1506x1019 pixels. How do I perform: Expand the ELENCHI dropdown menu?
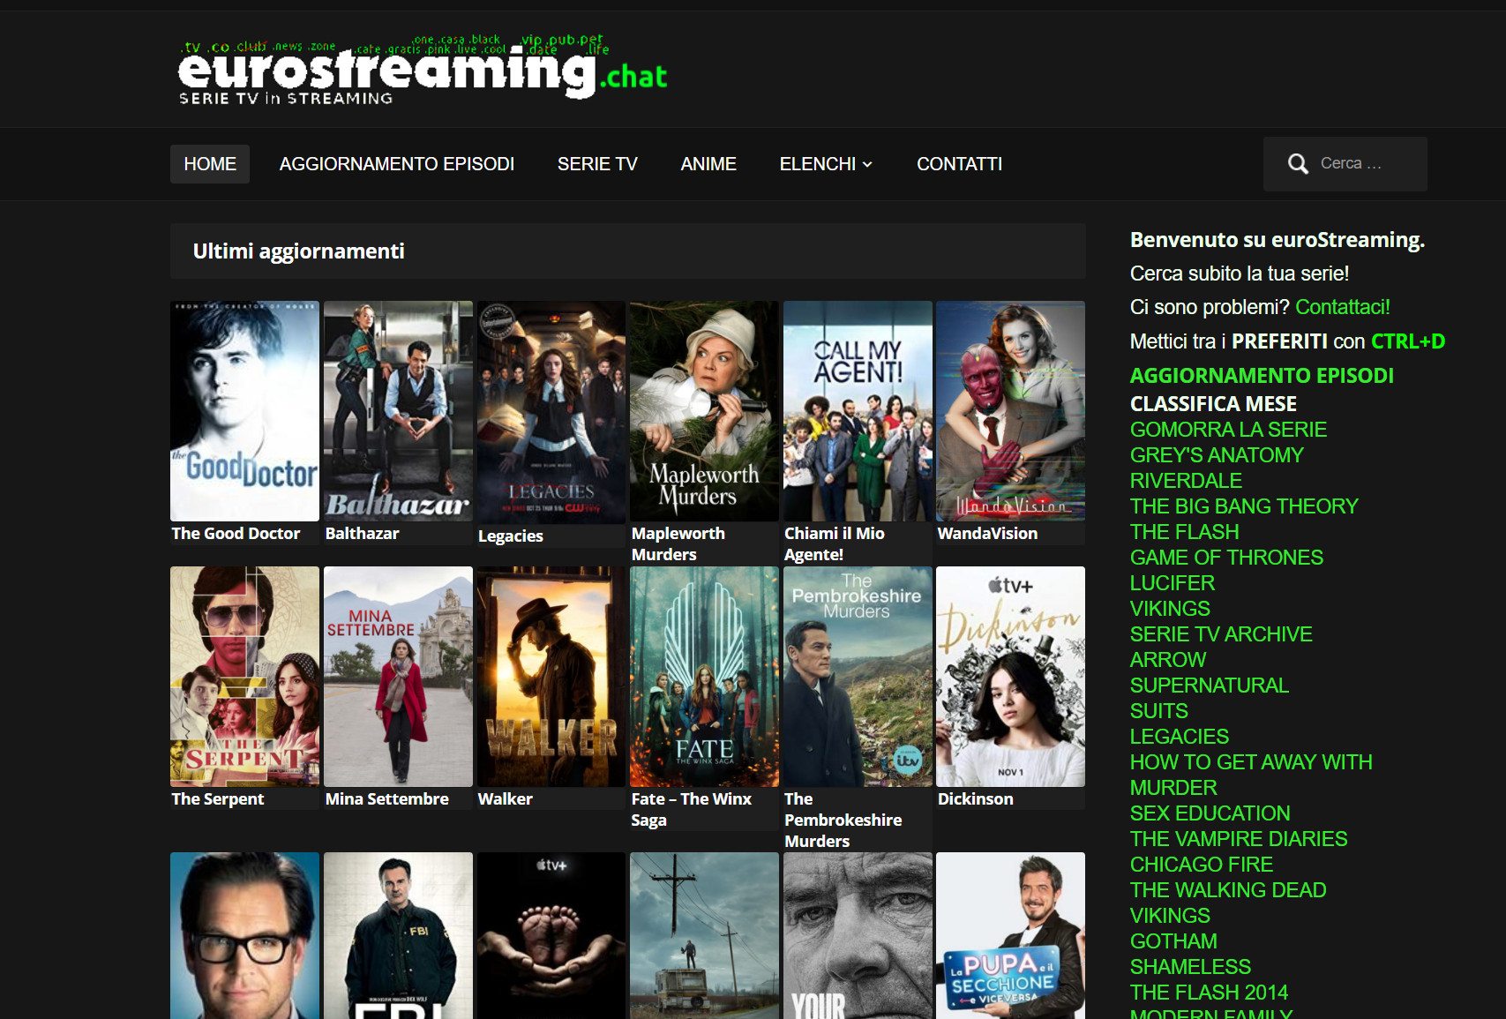(x=824, y=164)
